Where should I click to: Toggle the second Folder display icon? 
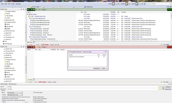pyautogui.click(x=129, y=4)
